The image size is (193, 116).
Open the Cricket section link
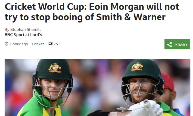pyautogui.click(x=38, y=44)
